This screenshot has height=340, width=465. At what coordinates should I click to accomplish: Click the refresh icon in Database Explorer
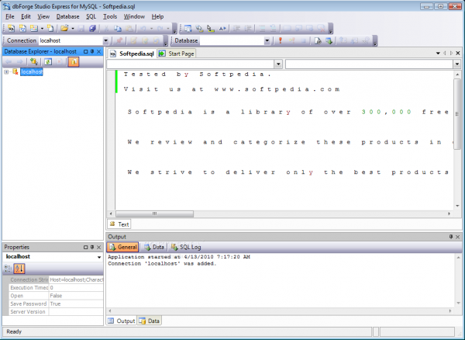click(x=48, y=61)
